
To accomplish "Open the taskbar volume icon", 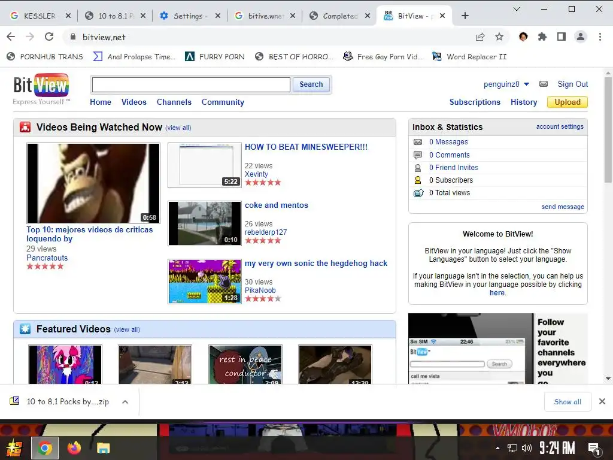I will tap(527, 448).
